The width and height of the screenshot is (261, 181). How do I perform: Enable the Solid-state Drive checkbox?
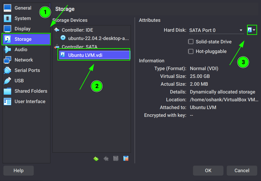[191, 42]
